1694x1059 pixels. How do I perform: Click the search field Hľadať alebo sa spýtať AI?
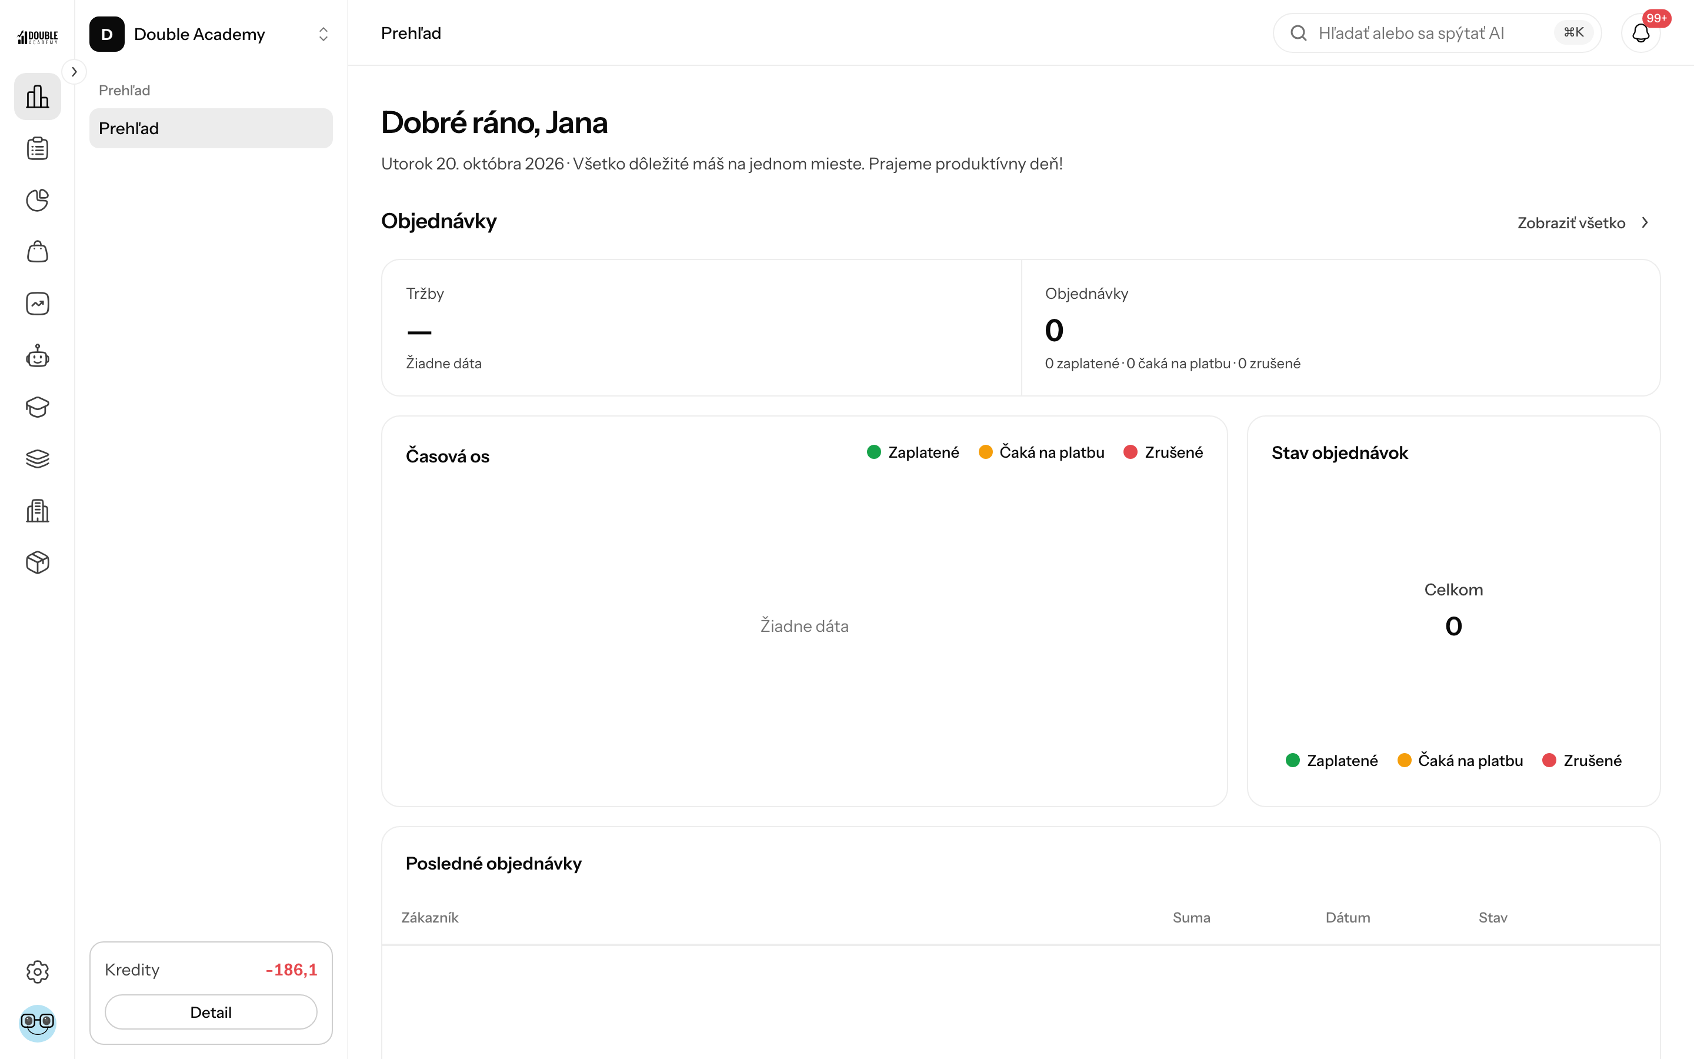click(x=1437, y=33)
